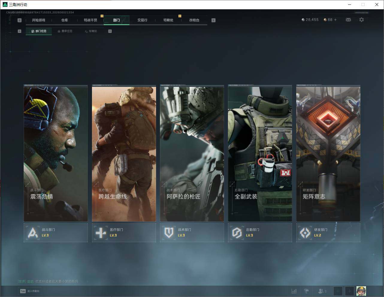Viewport: 384px width, 297px height.
Task: Click the 医疗部门 cross icon
Action: tap(101, 233)
